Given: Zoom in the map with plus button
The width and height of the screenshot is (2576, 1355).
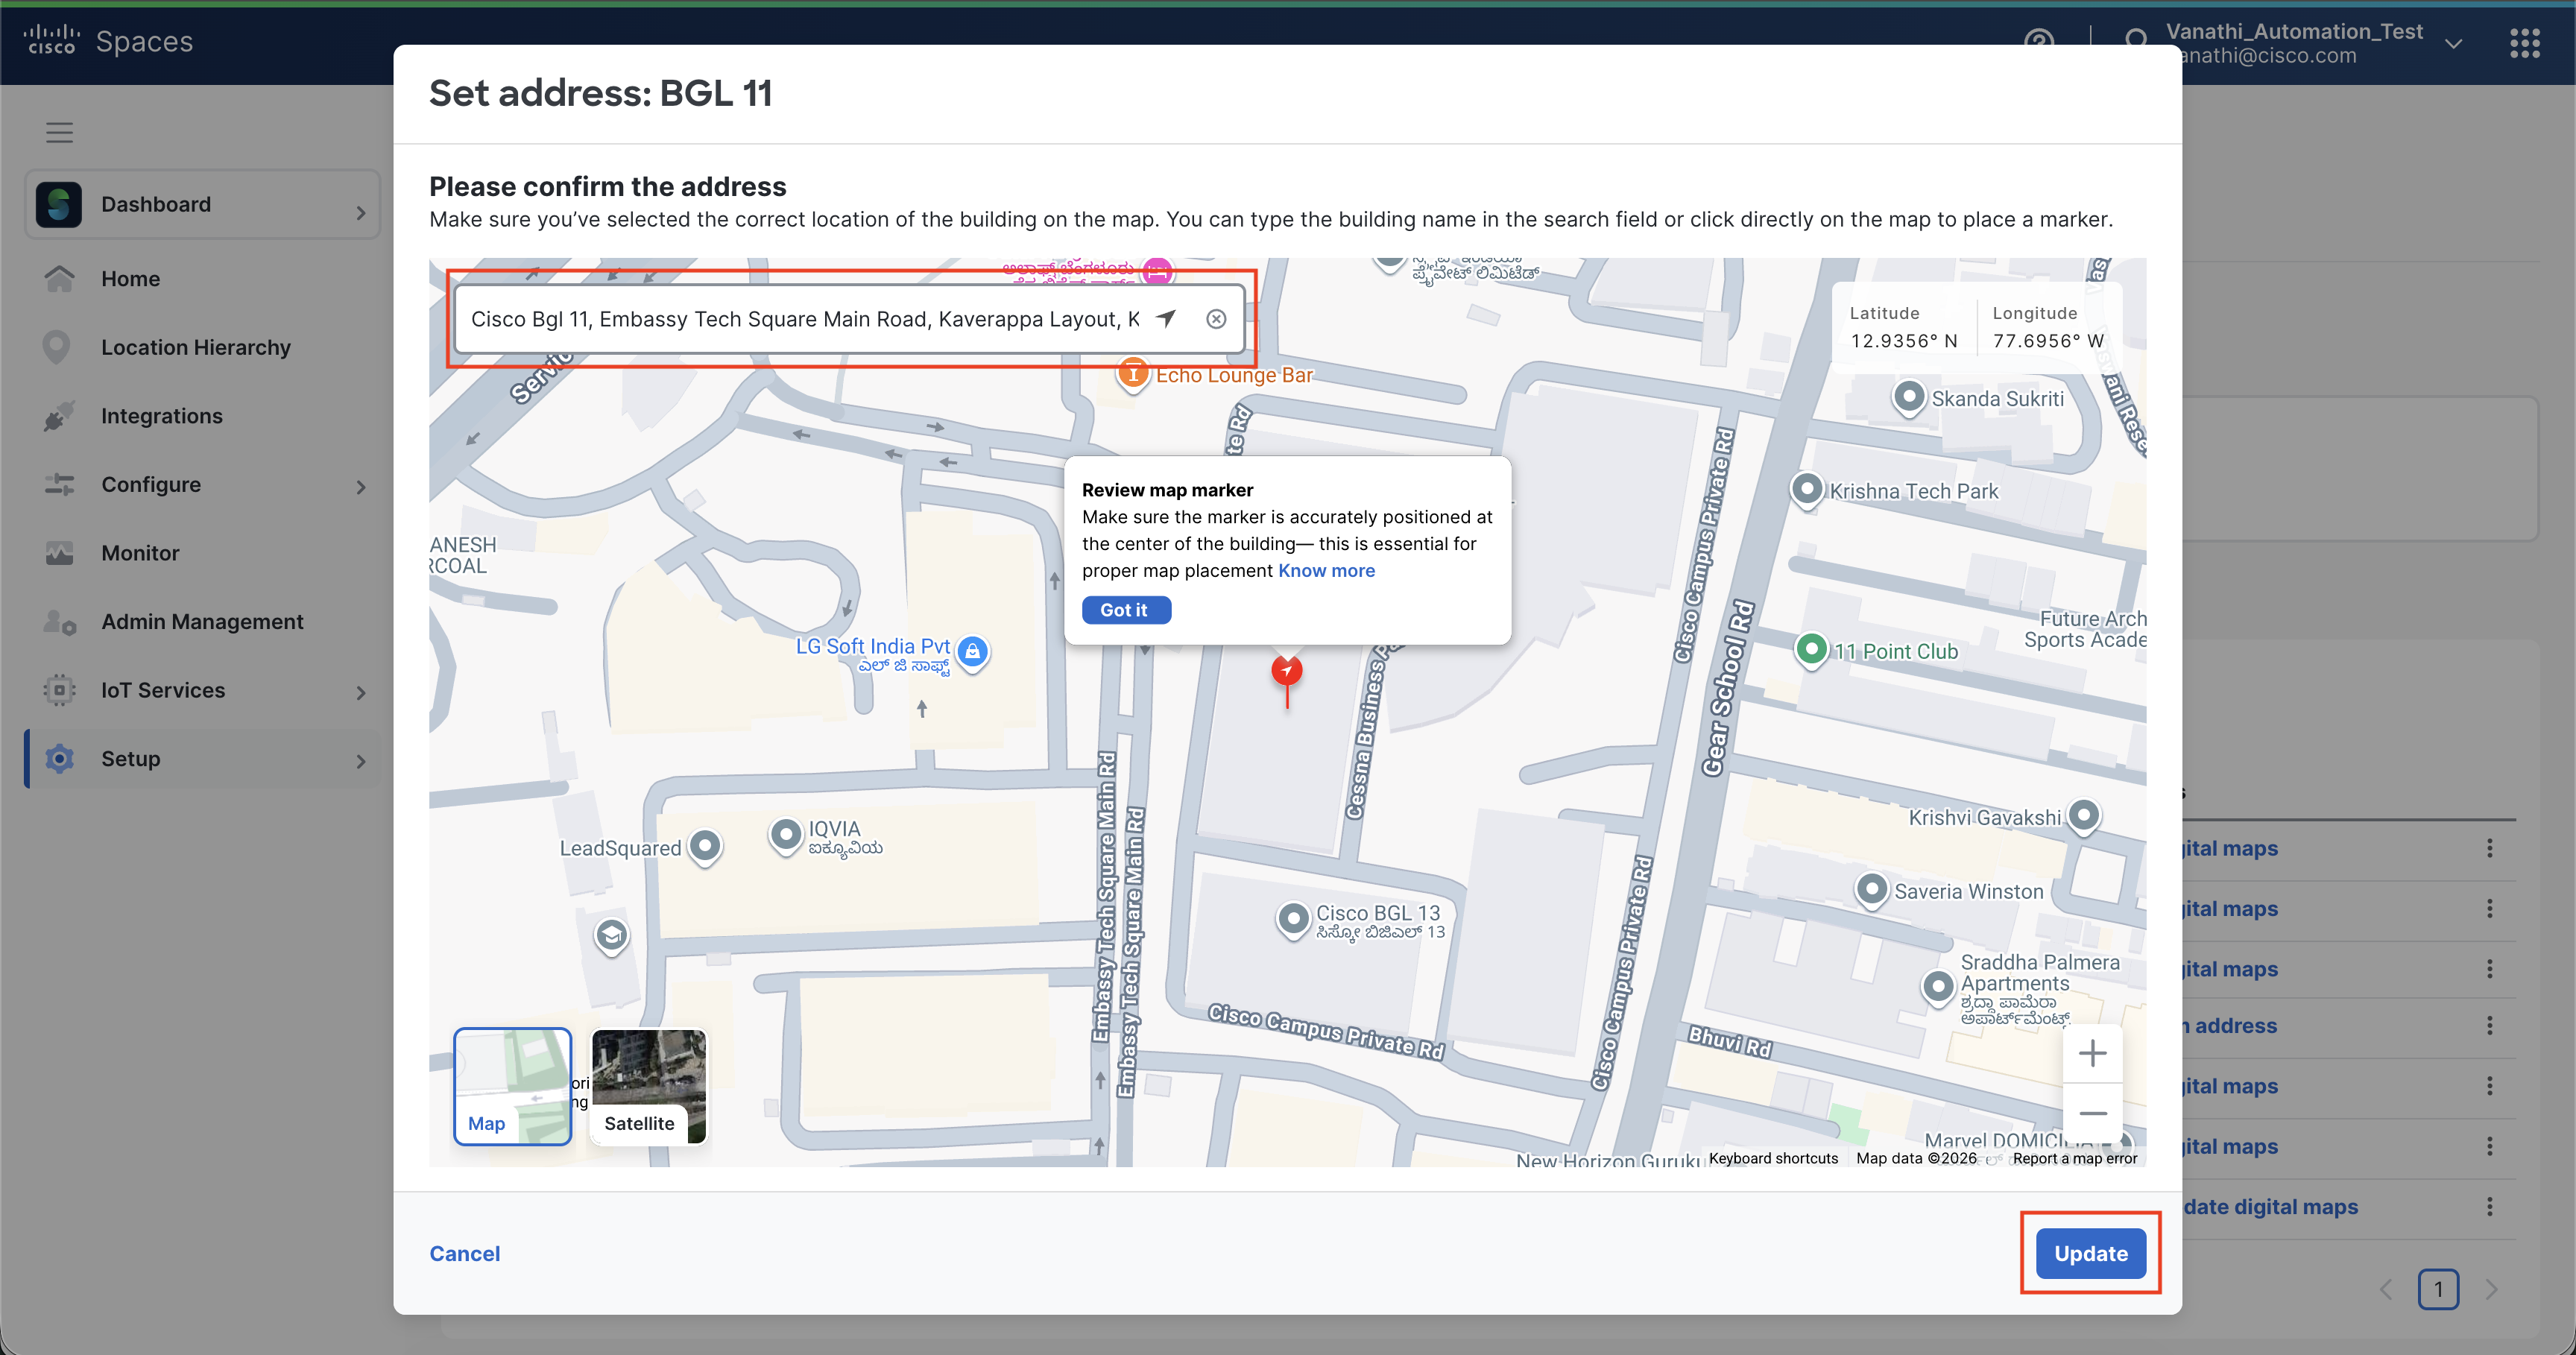Looking at the screenshot, I should pos(2092,1053).
